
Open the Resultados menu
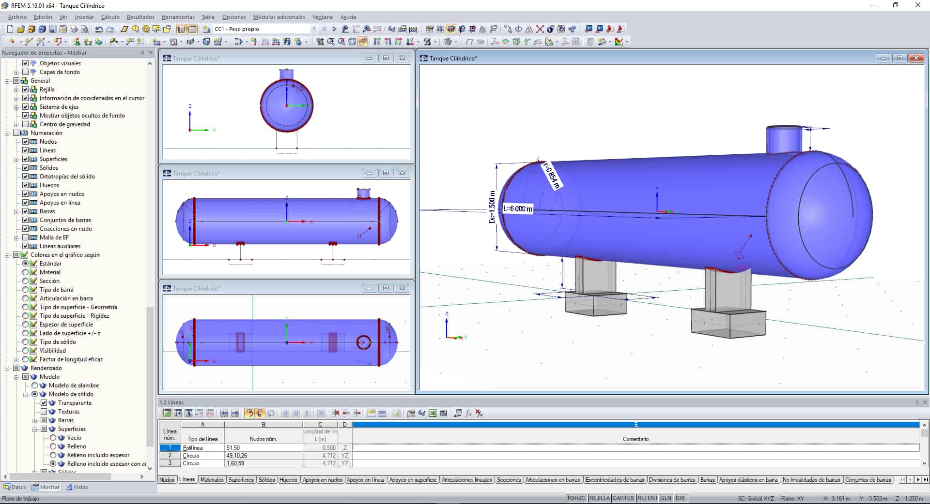140,17
